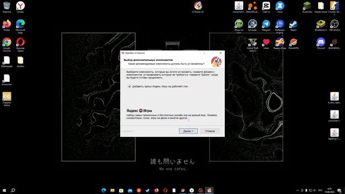Show hidden tray icons chevron
This screenshot has width=345, height=194.
click(298, 190)
